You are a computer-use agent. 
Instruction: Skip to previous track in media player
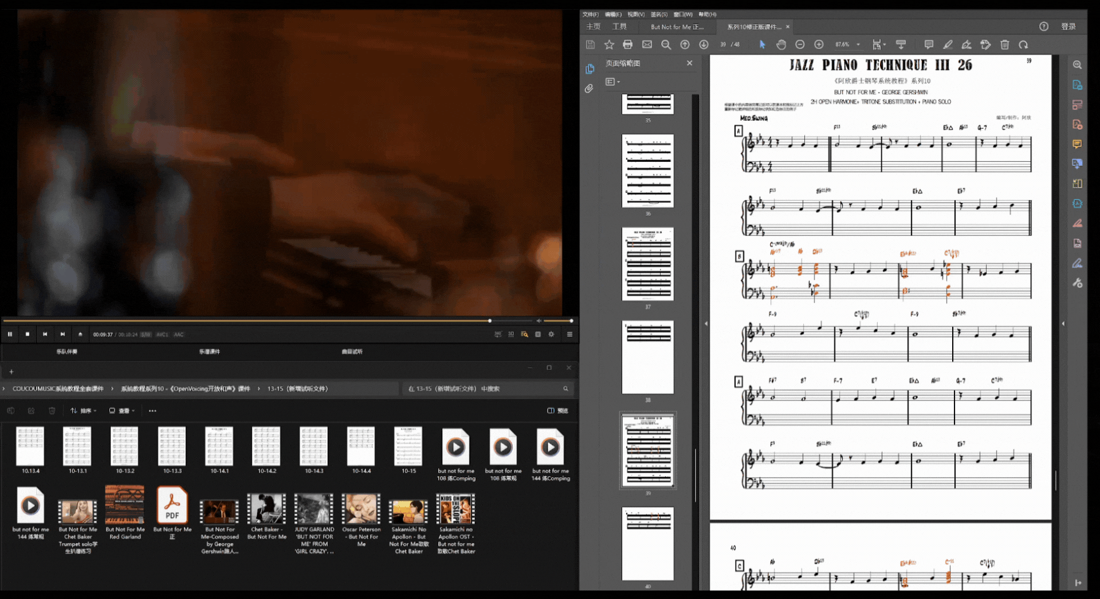coord(45,334)
